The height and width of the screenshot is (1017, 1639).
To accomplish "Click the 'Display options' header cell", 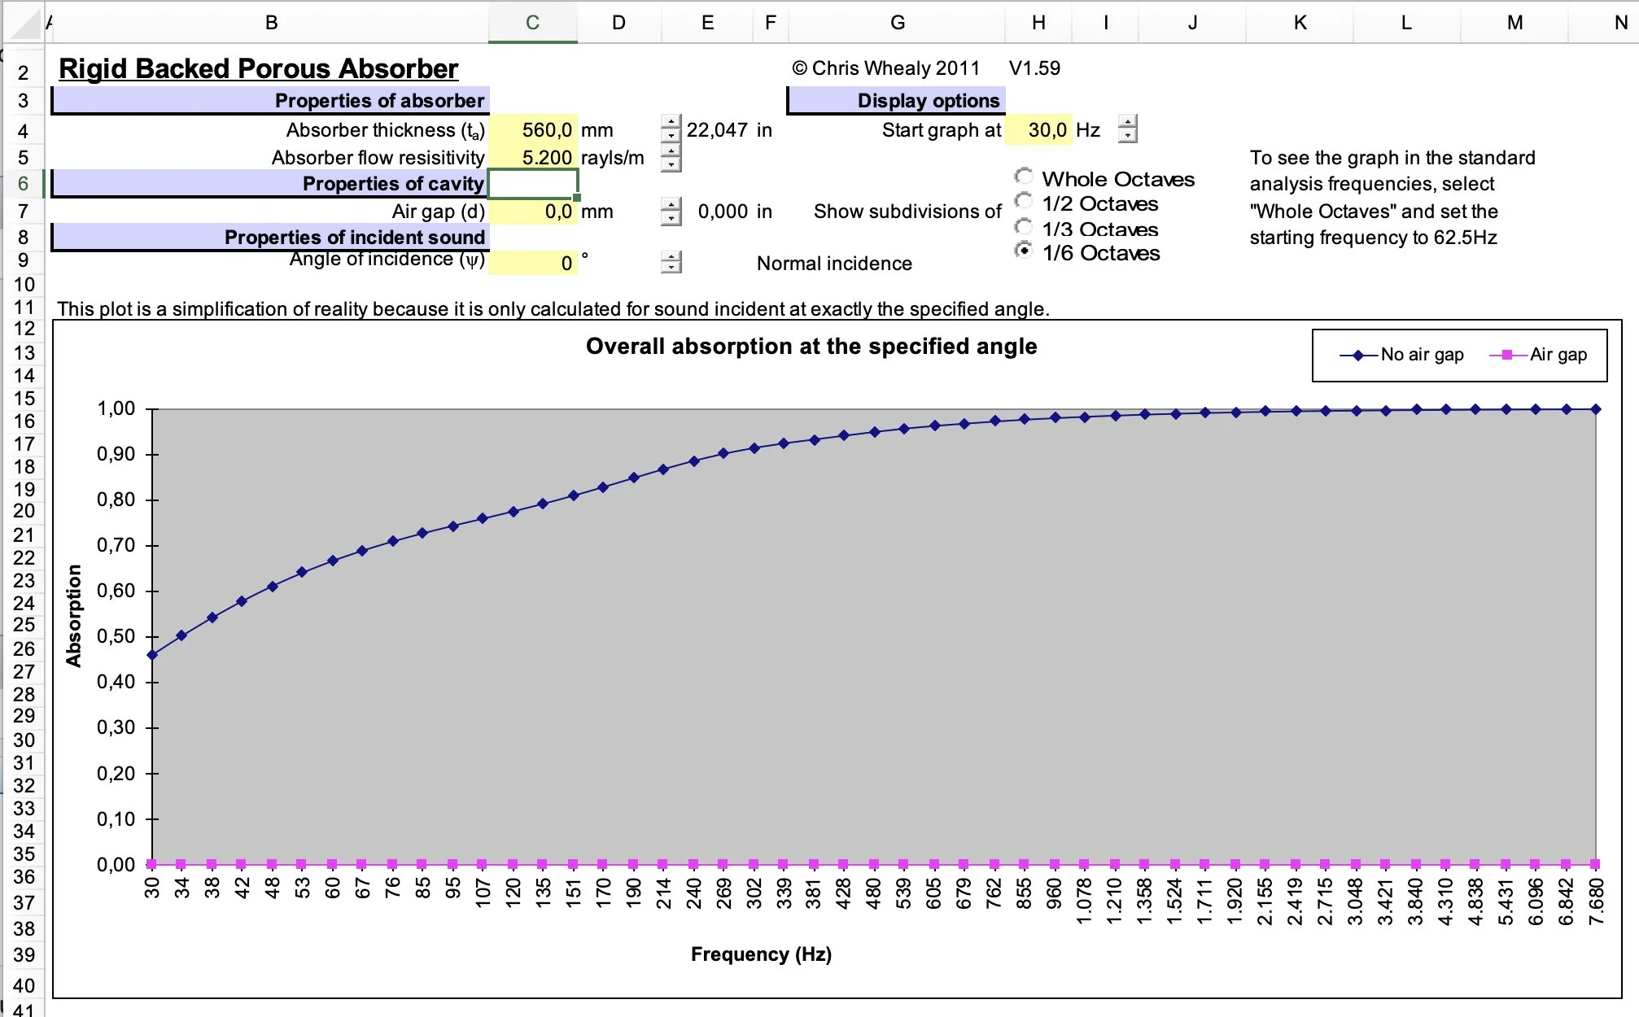I will pos(898,101).
